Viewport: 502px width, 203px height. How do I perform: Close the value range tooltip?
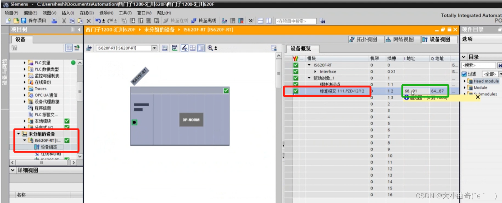(478, 97)
